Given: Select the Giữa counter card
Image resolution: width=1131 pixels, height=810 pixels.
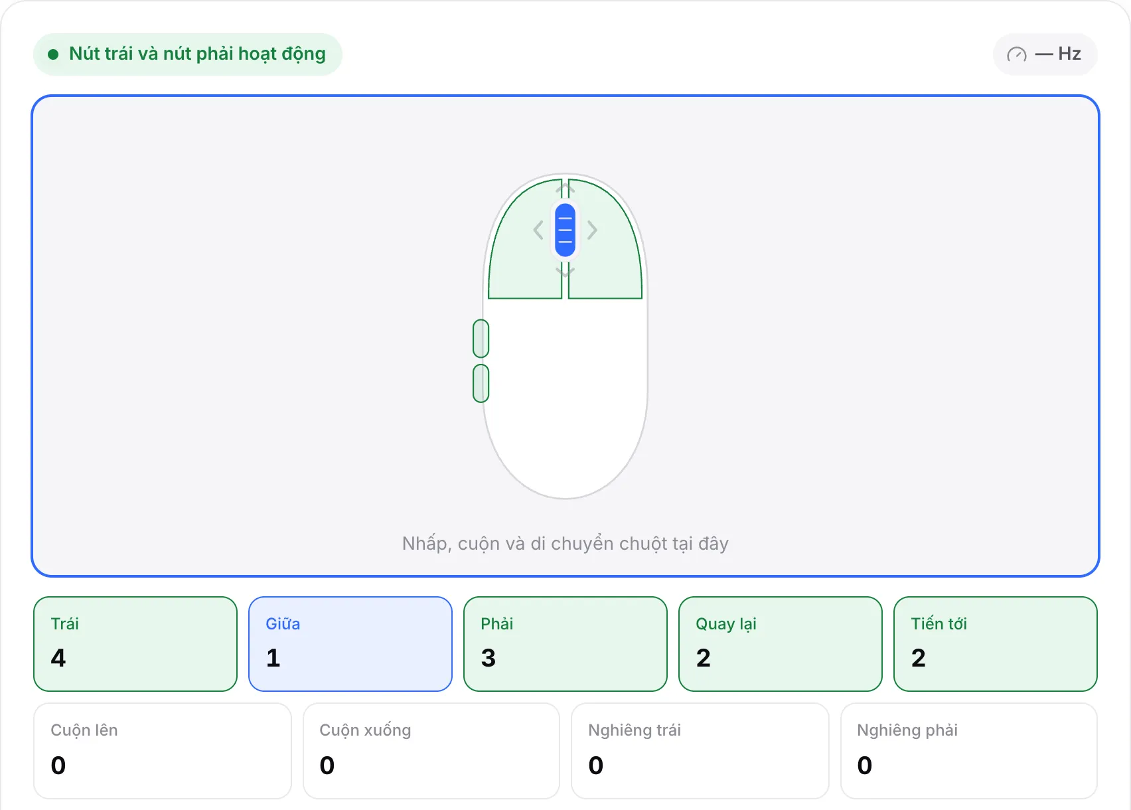Looking at the screenshot, I should tap(350, 644).
